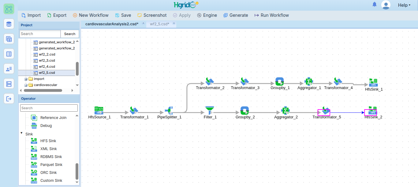Viewport: 418px width, 187px height.
Task: Click the Groupby_2 node
Action: point(245,110)
